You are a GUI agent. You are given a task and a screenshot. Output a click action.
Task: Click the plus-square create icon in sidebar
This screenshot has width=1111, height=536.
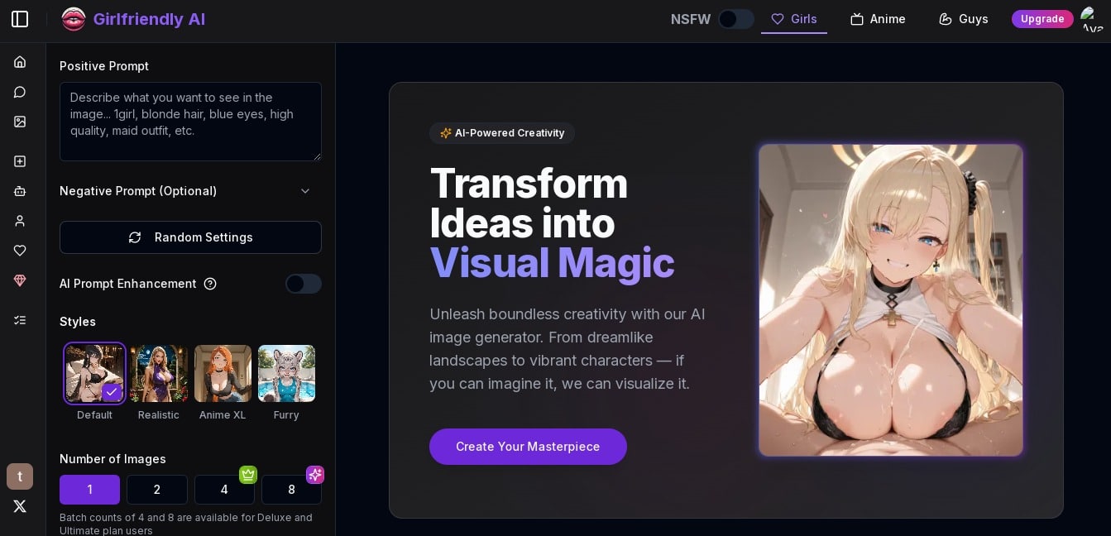pos(20,161)
